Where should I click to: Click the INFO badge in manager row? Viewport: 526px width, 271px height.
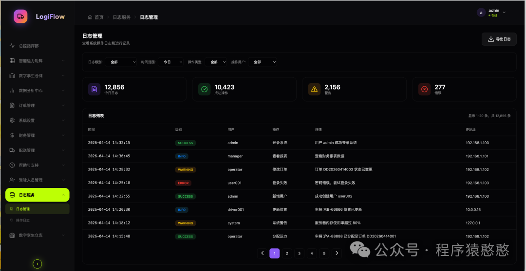[x=182, y=156]
